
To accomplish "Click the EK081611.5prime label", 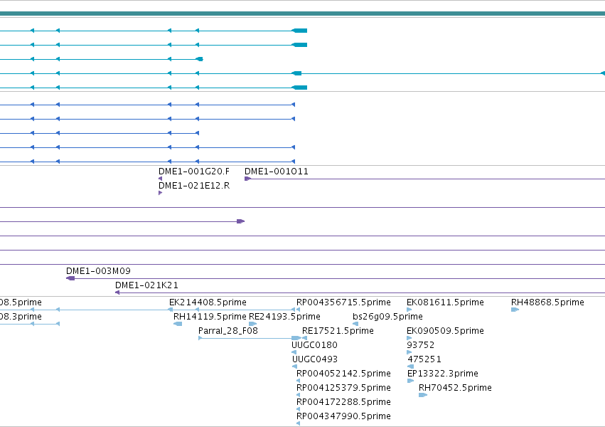I will pos(445,302).
